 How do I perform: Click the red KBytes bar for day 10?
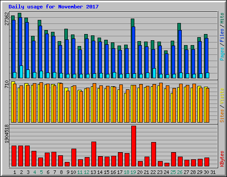point(74,158)
